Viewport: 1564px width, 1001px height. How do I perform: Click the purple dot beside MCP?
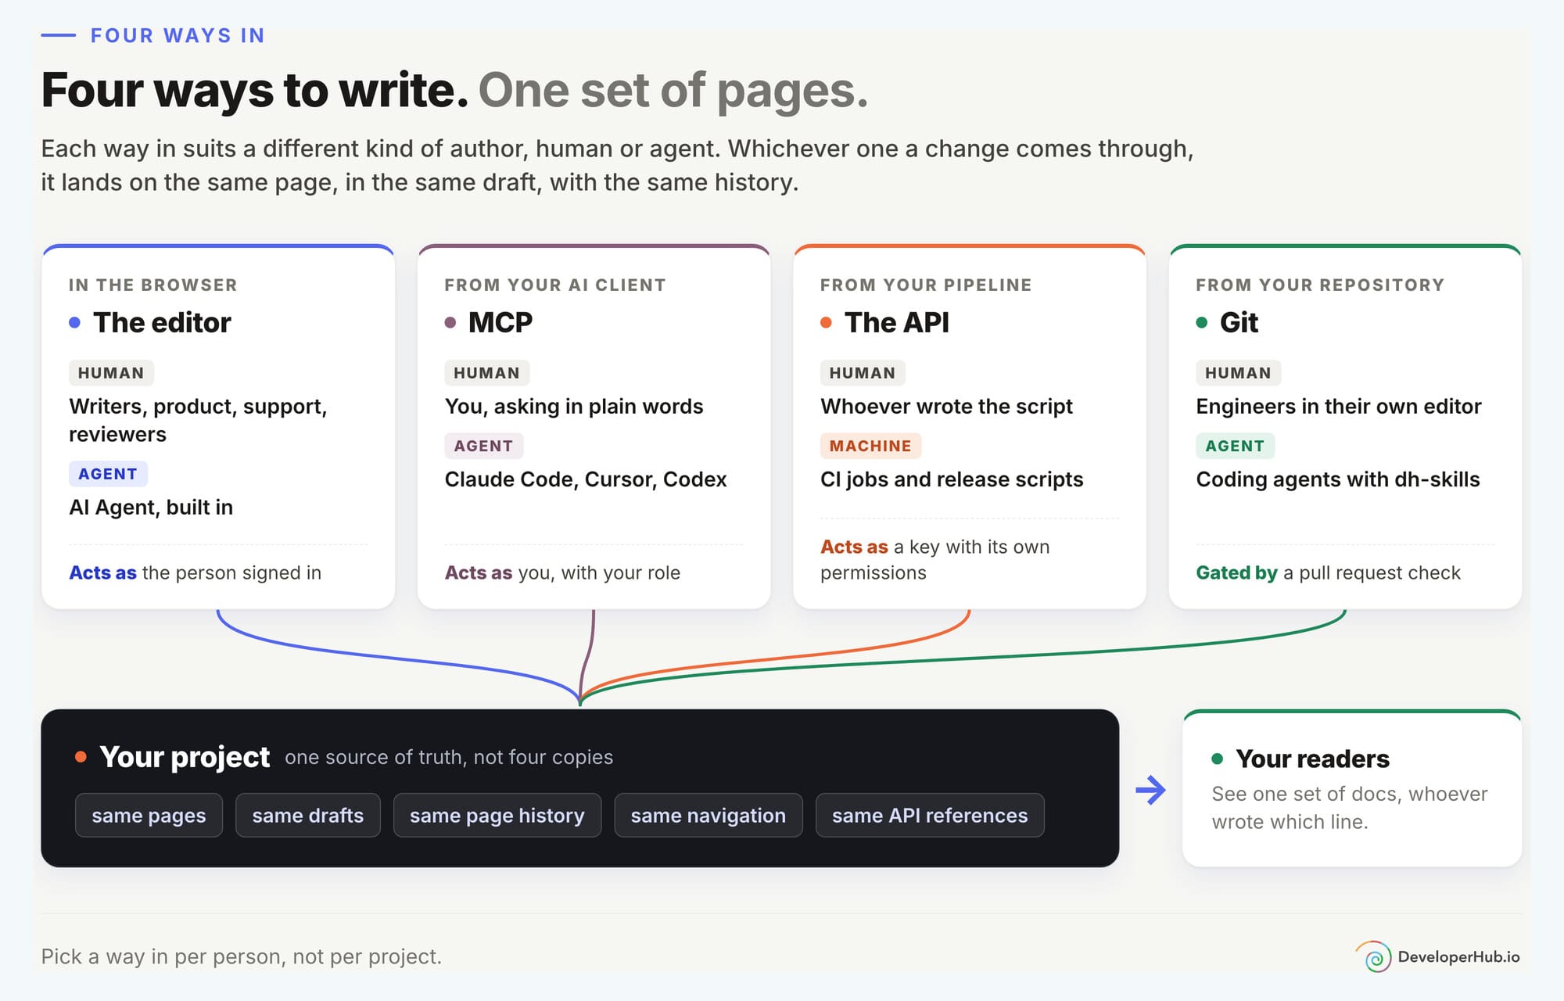pyautogui.click(x=450, y=322)
